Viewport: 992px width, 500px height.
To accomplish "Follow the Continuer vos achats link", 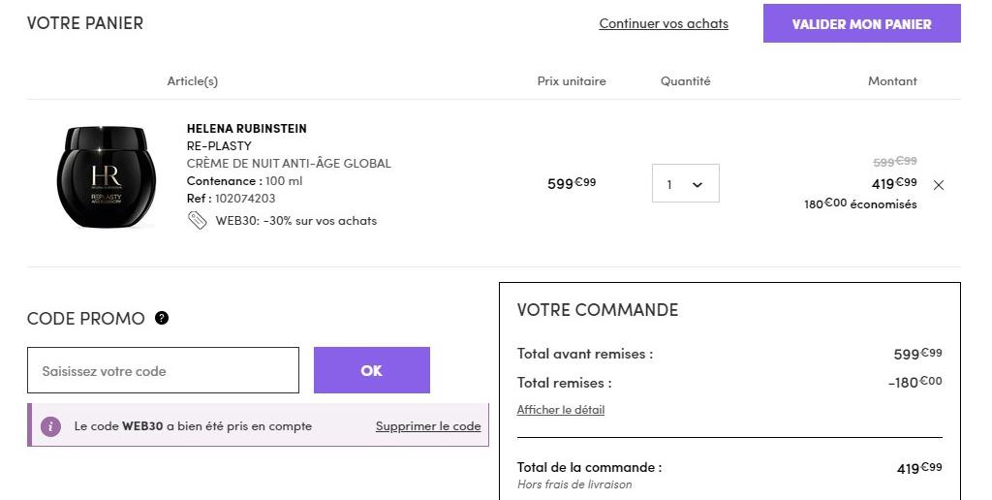I will point(664,23).
